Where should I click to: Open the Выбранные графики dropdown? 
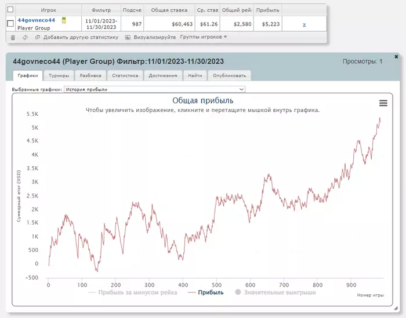tap(154, 89)
